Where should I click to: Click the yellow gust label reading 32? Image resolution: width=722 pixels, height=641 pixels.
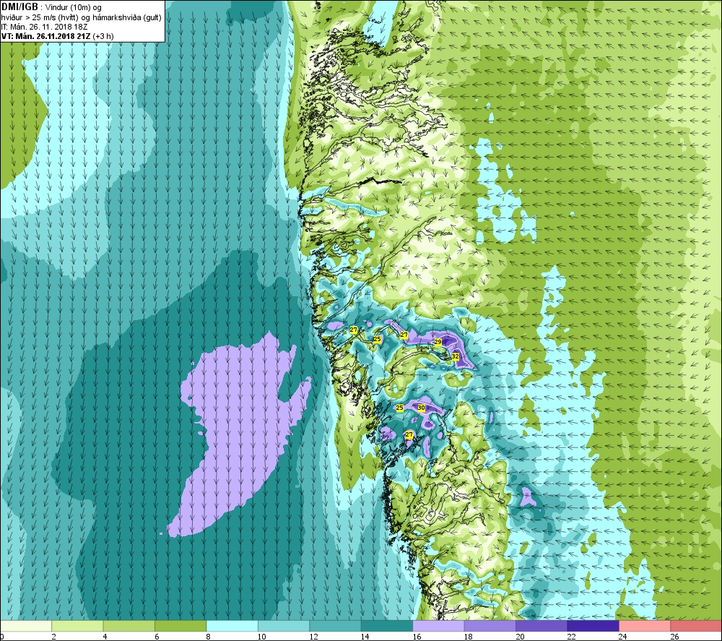coord(456,356)
